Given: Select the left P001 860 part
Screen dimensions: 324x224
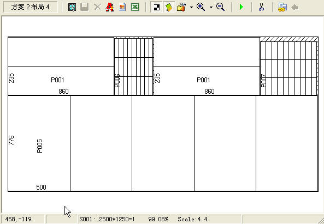Looking at the screenshot, I should tap(61, 81).
